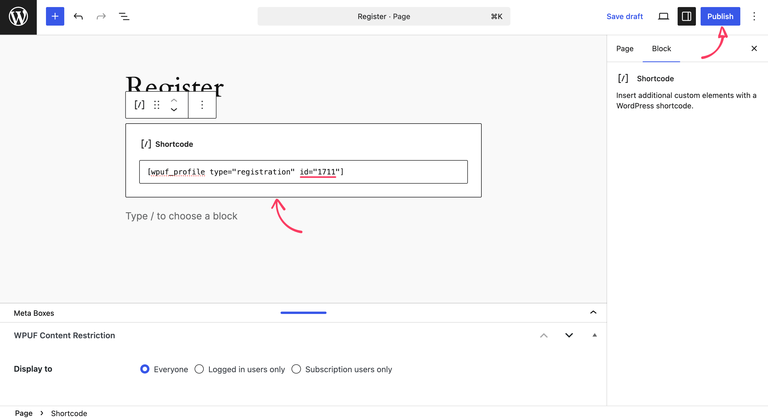Toggle the settings sidebar panel
This screenshot has width=768, height=420.
click(686, 16)
